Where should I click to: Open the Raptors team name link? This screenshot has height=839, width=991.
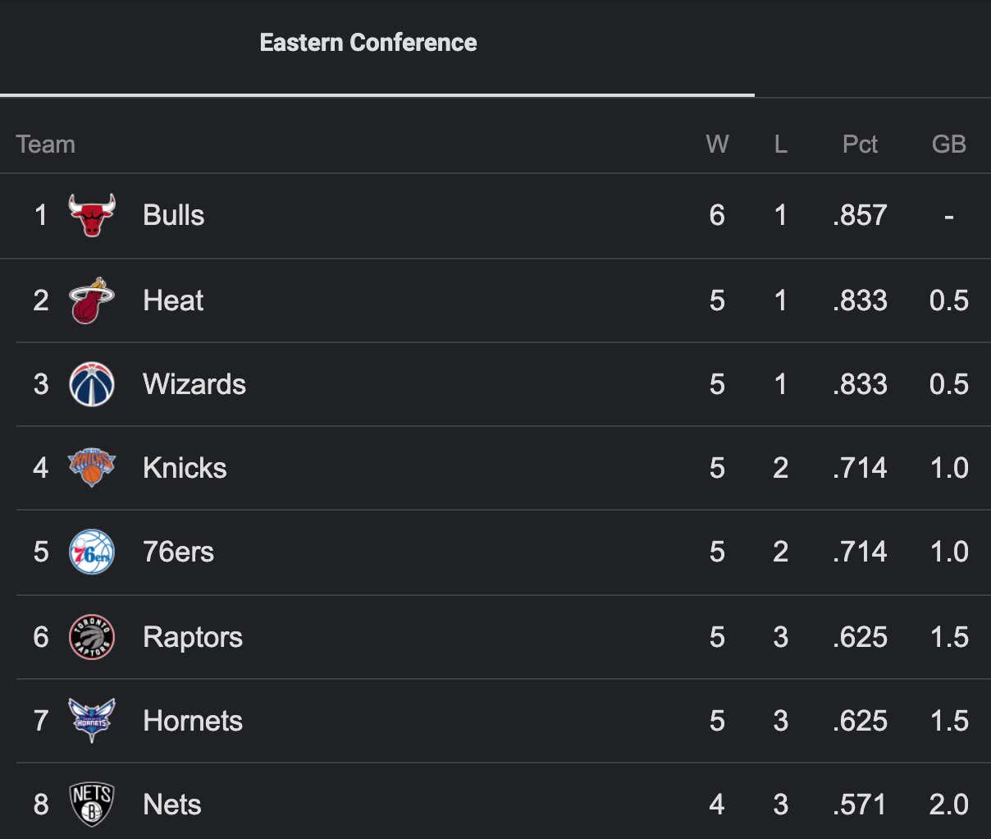click(193, 637)
